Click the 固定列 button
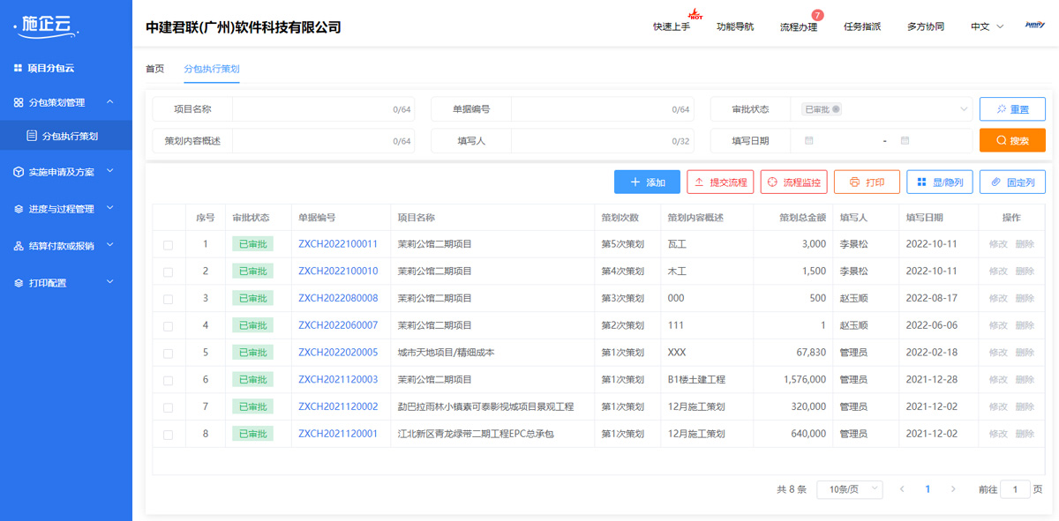 1012,182
